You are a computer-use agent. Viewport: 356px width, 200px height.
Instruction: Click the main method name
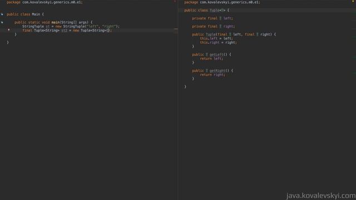(56, 22)
